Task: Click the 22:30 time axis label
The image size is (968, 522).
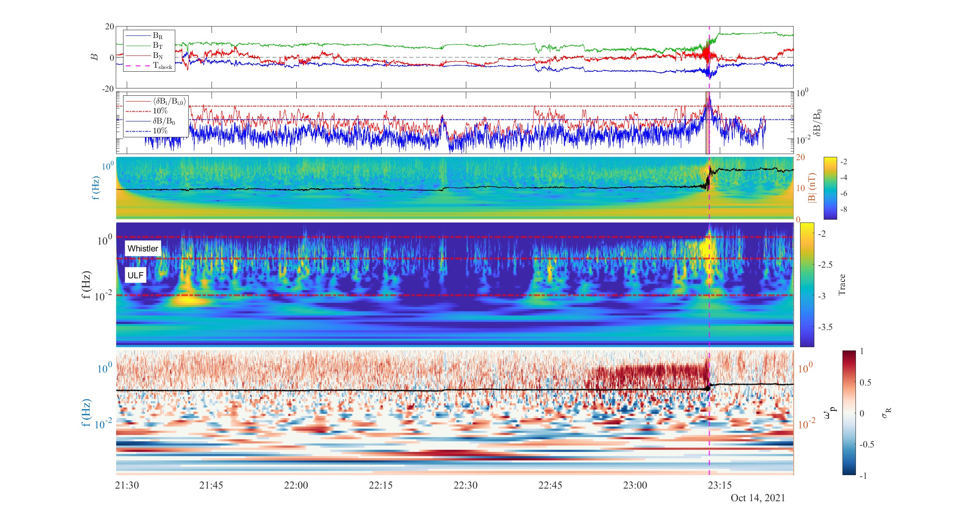Action: (x=465, y=485)
